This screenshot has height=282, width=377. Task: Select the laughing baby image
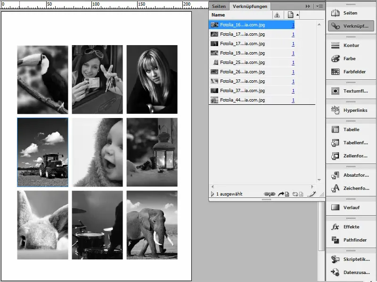[98, 152]
